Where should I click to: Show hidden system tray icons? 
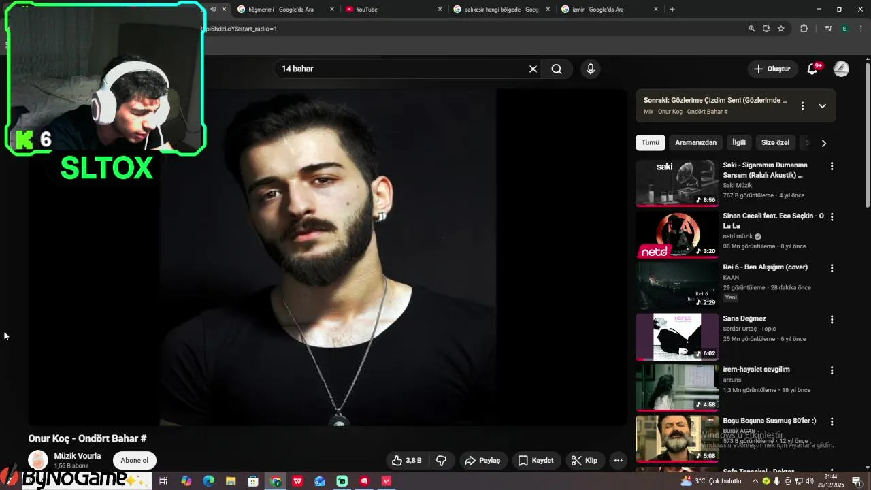pos(755,481)
